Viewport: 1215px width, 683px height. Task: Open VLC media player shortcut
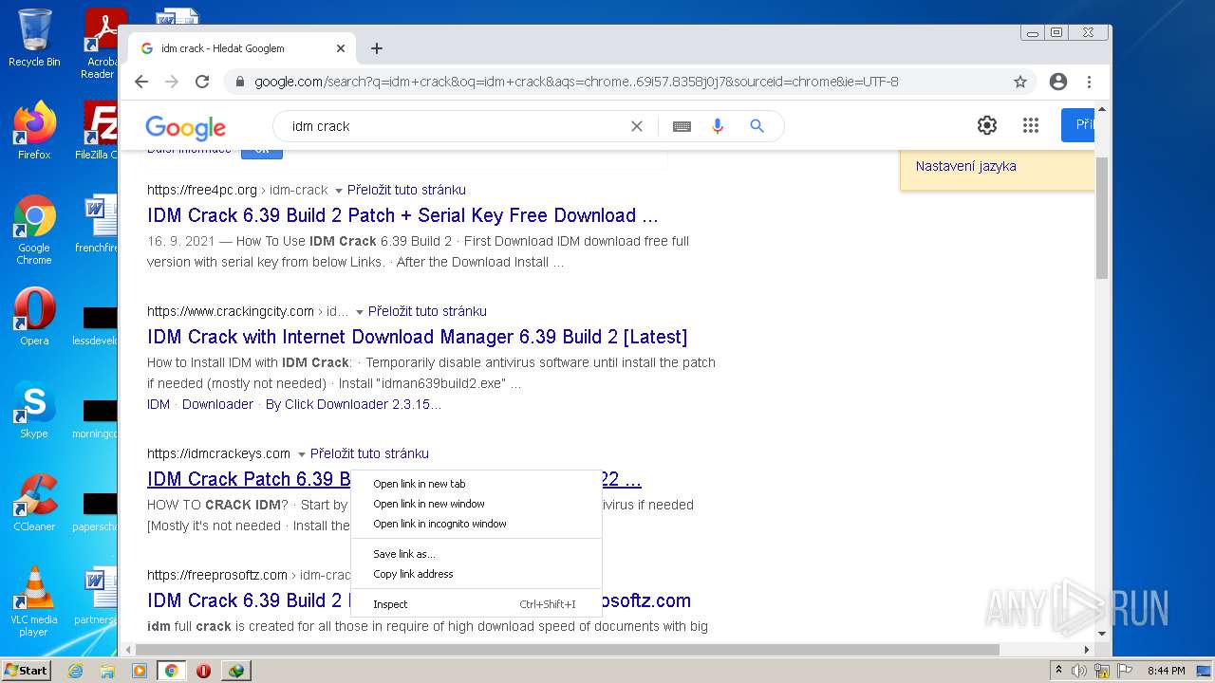[x=34, y=601]
